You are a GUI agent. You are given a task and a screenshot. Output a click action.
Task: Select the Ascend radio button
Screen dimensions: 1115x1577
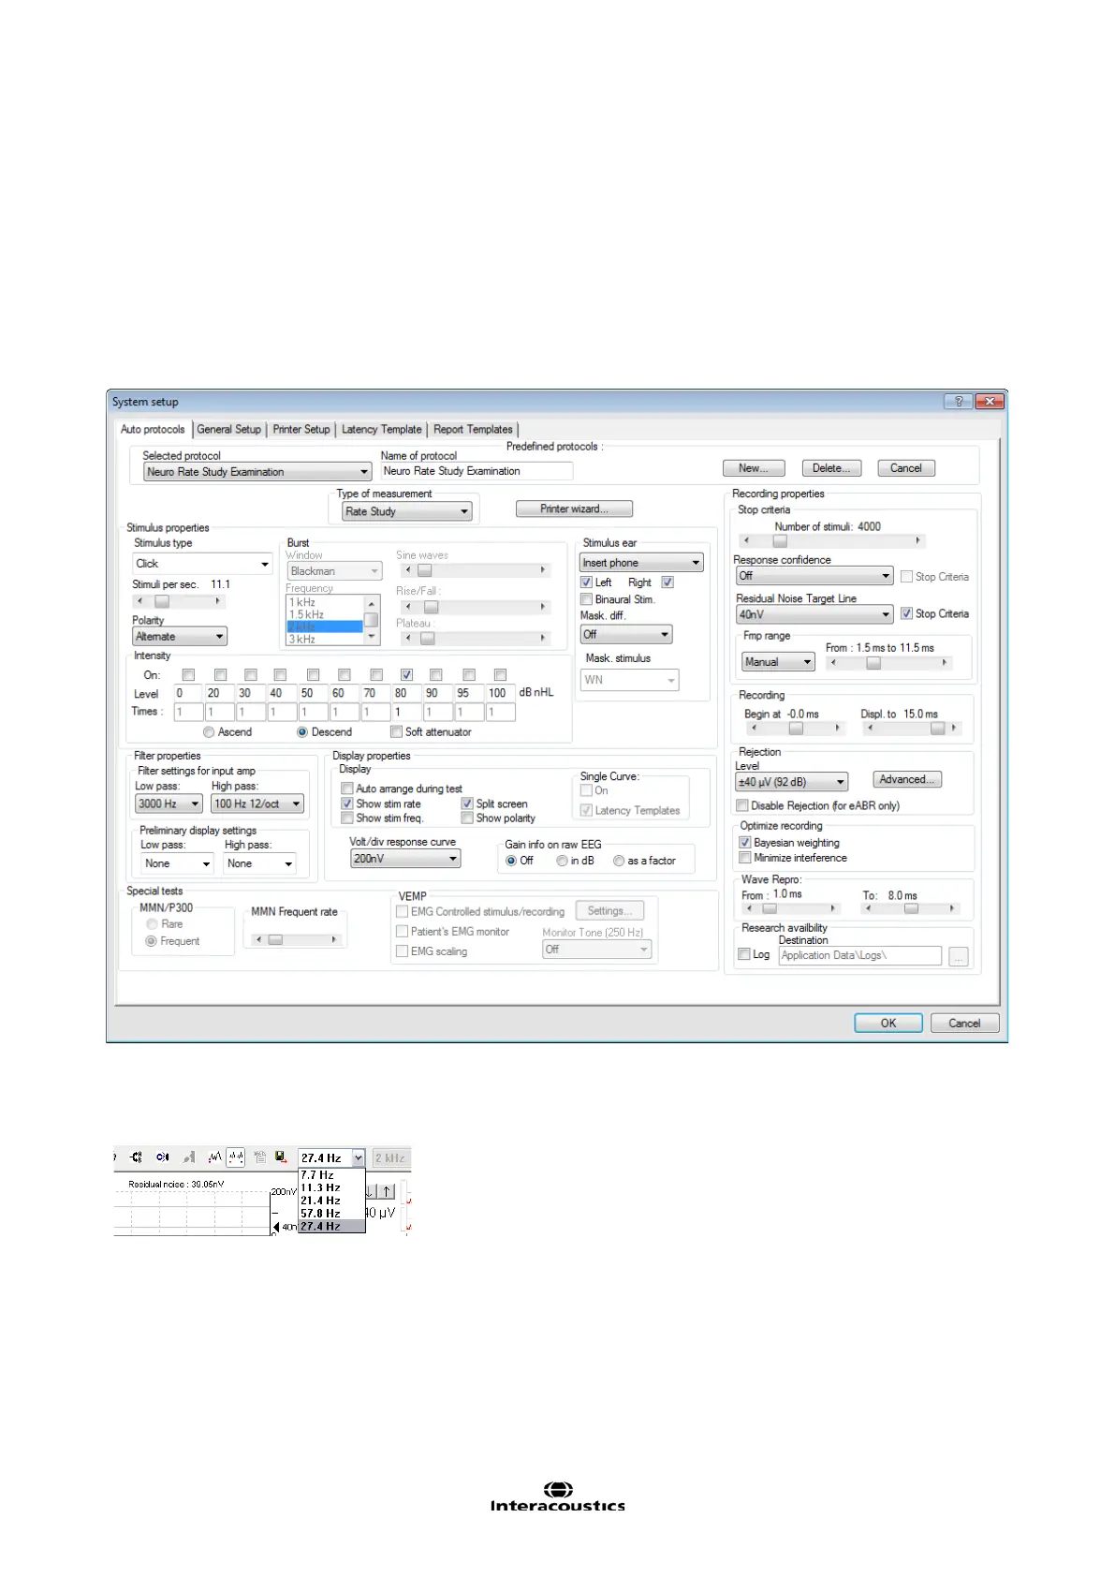(x=209, y=732)
